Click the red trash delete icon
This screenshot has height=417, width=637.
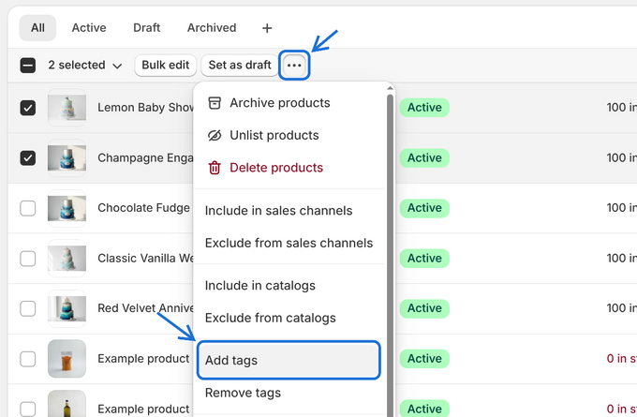215,168
